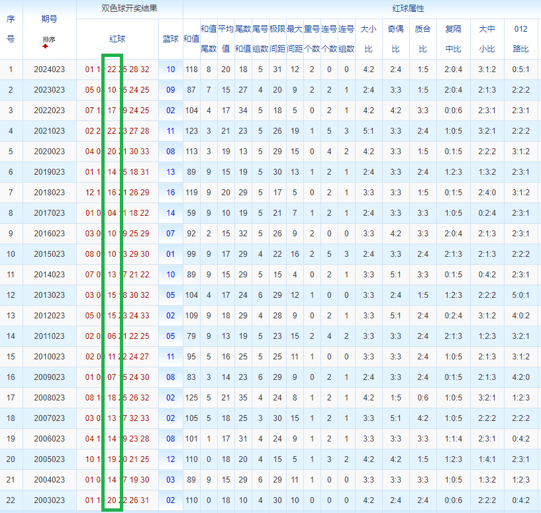Open issue number 2024023
Viewport: 541px width, 513px height.
point(50,70)
